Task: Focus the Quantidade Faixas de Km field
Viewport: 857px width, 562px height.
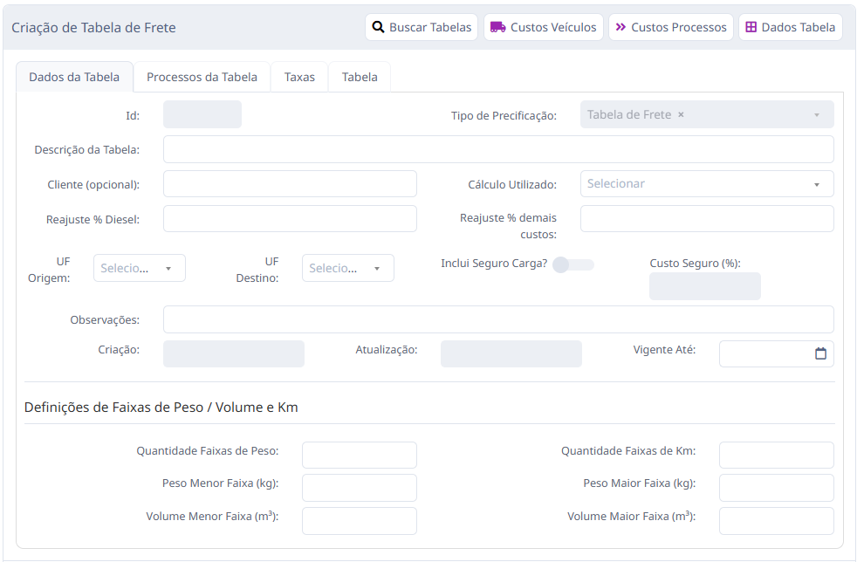Action: pos(776,455)
